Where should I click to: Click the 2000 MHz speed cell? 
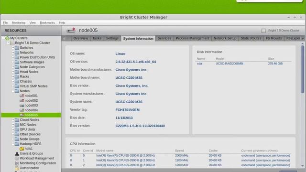coord(182,155)
